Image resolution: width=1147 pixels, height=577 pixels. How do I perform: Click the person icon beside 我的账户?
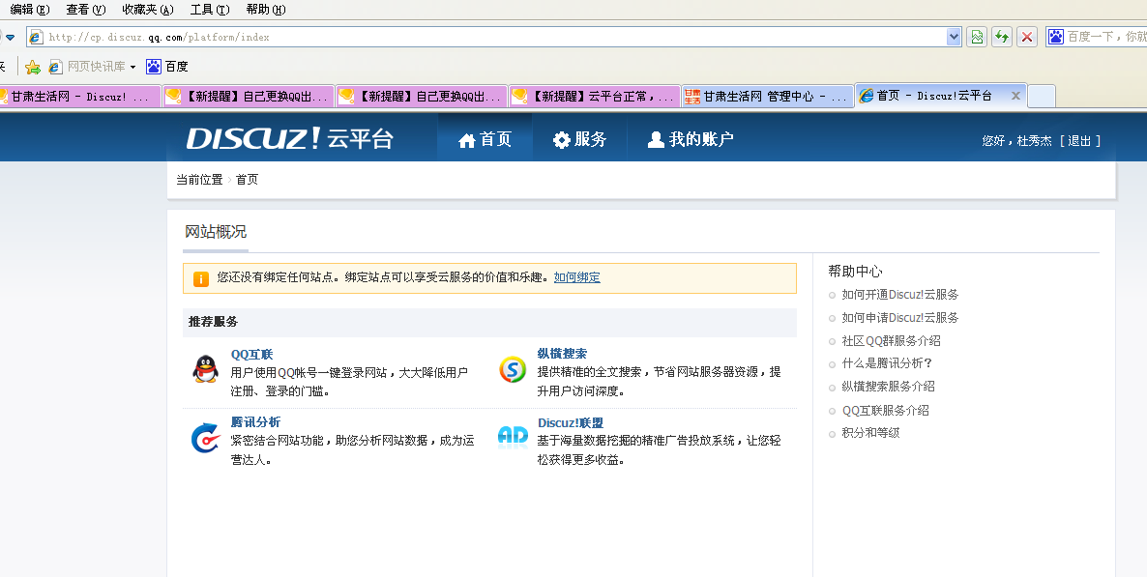pos(656,140)
